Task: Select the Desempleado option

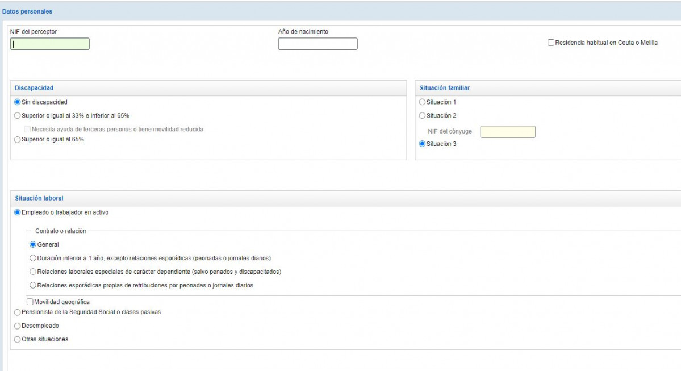Action: click(x=18, y=326)
